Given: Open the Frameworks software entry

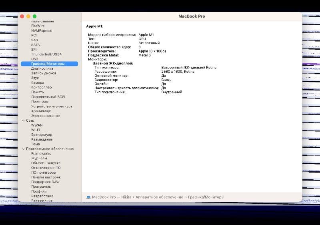Looking at the screenshot, I should tap(41, 154).
